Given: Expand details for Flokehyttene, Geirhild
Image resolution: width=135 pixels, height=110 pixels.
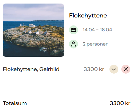Looking at the screenshot, I should pyautogui.click(x=114, y=69).
